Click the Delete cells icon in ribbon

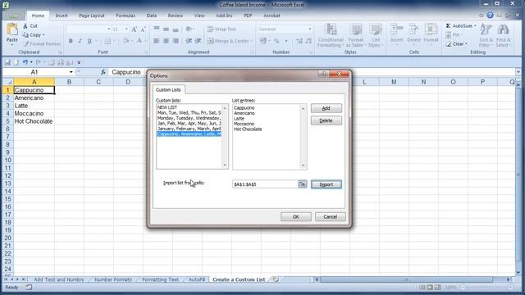(x=413, y=29)
